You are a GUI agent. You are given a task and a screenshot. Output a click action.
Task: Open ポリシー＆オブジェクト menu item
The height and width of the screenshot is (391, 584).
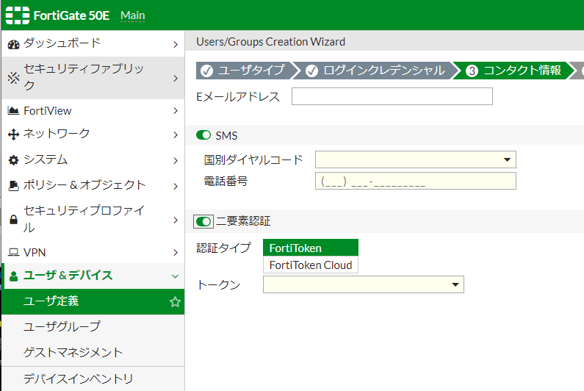pyautogui.click(x=93, y=186)
